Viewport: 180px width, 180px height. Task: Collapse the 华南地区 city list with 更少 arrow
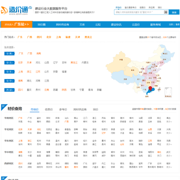click(169, 121)
